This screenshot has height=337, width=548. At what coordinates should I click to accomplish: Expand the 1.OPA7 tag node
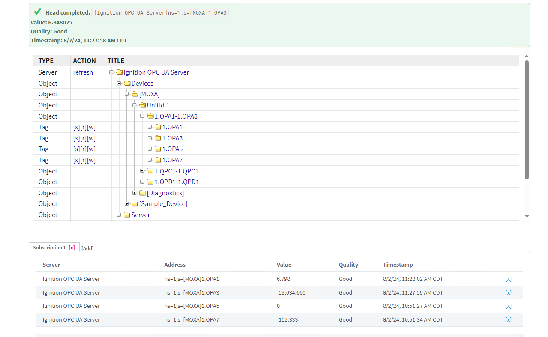click(150, 160)
